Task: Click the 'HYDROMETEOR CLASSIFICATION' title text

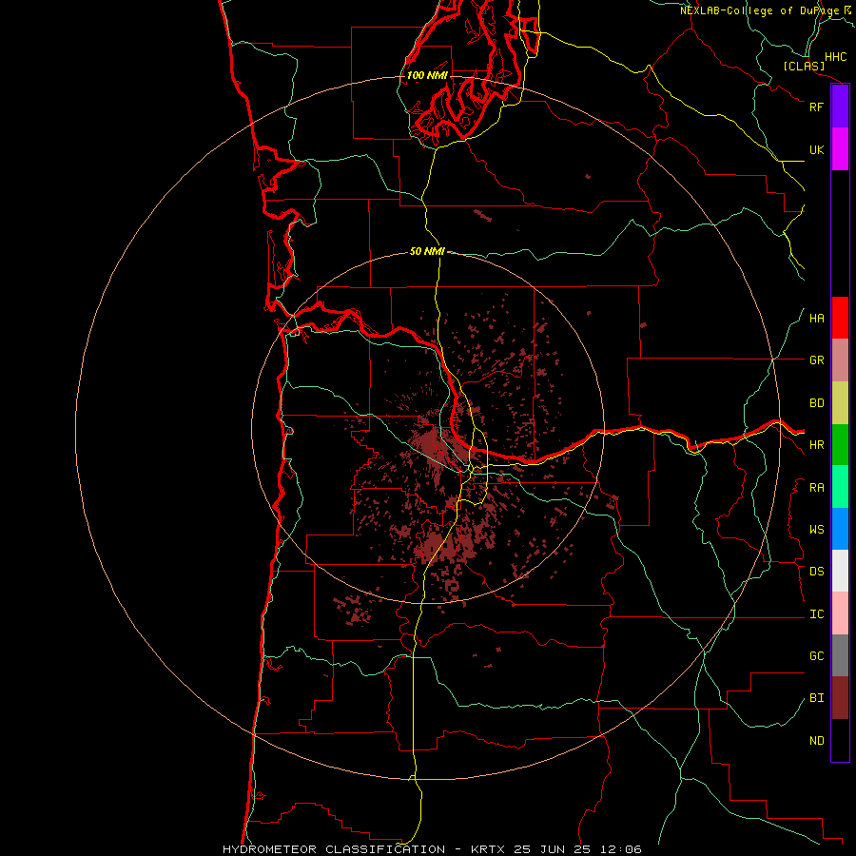Action: coord(334,849)
